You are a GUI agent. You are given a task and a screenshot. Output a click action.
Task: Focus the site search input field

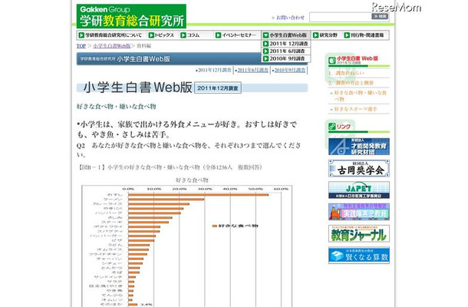coord(340,17)
